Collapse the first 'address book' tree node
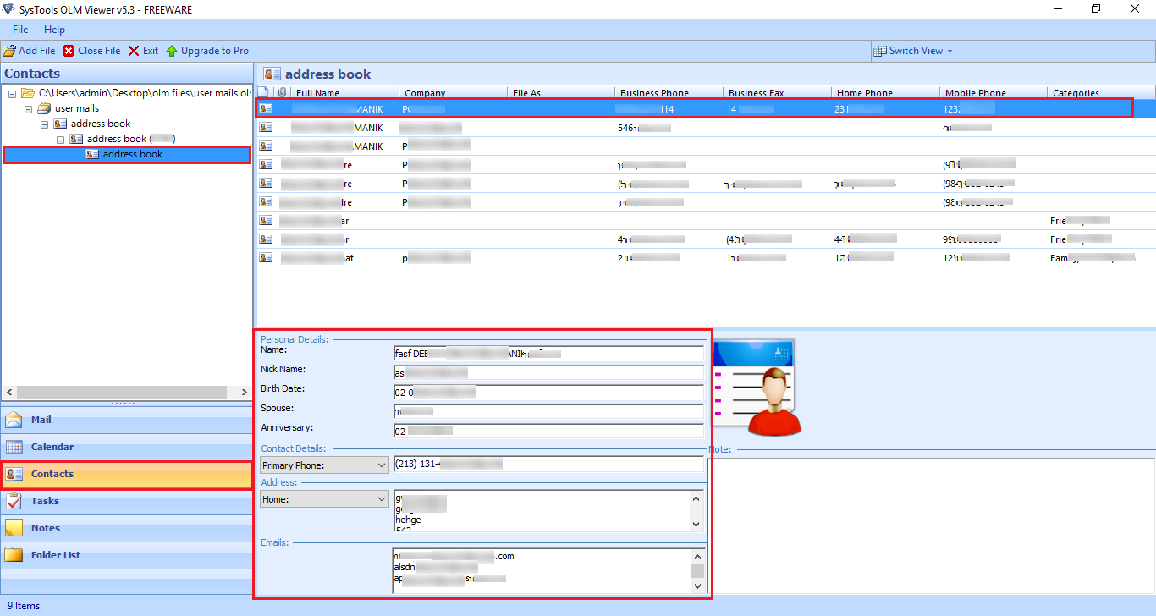1156x616 pixels. pyautogui.click(x=44, y=124)
